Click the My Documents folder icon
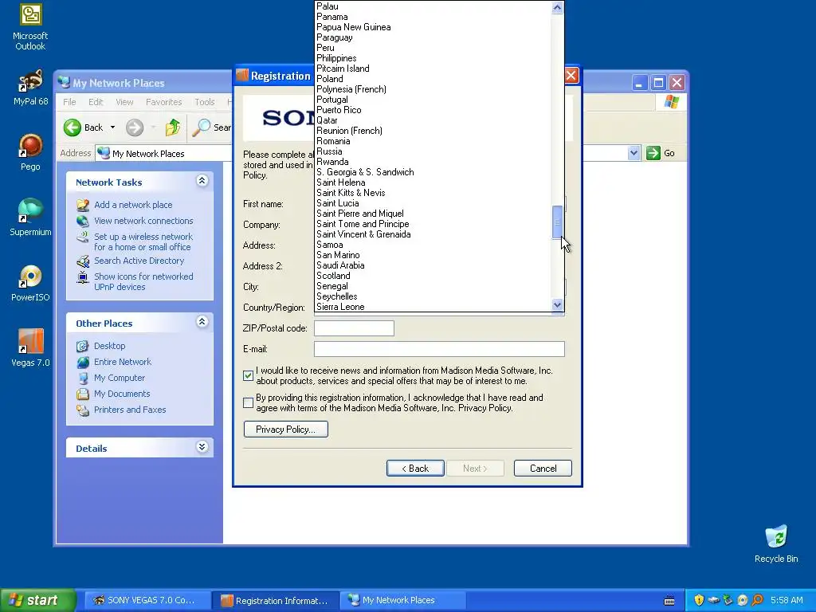Viewport: 816px width, 612px height. (83, 394)
